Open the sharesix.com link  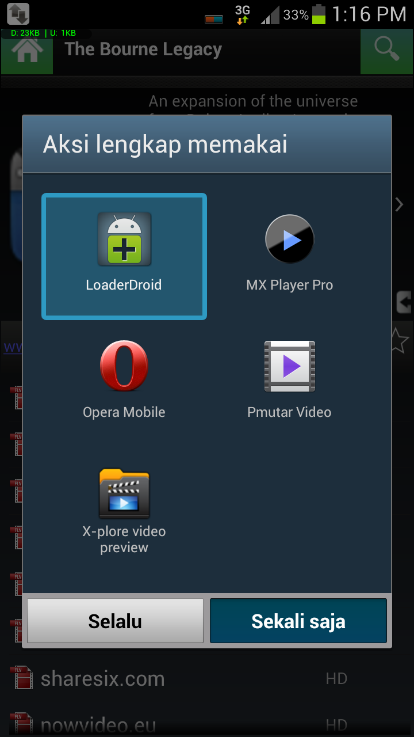point(102,679)
